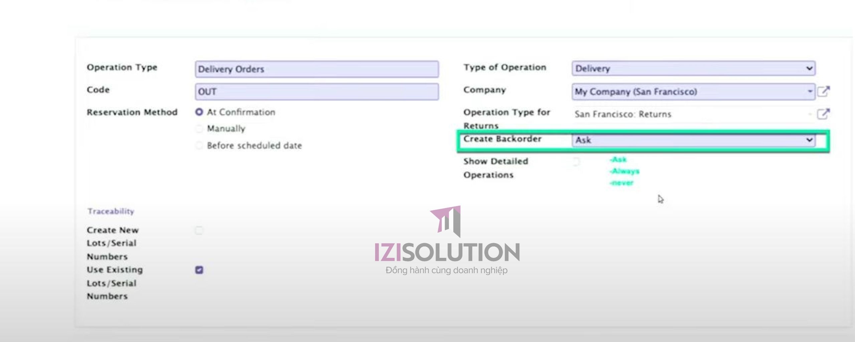Screen dimensions: 855x342
Task: Tick Create New Lots/Serial Numbers checkbox
Action: 199,230
